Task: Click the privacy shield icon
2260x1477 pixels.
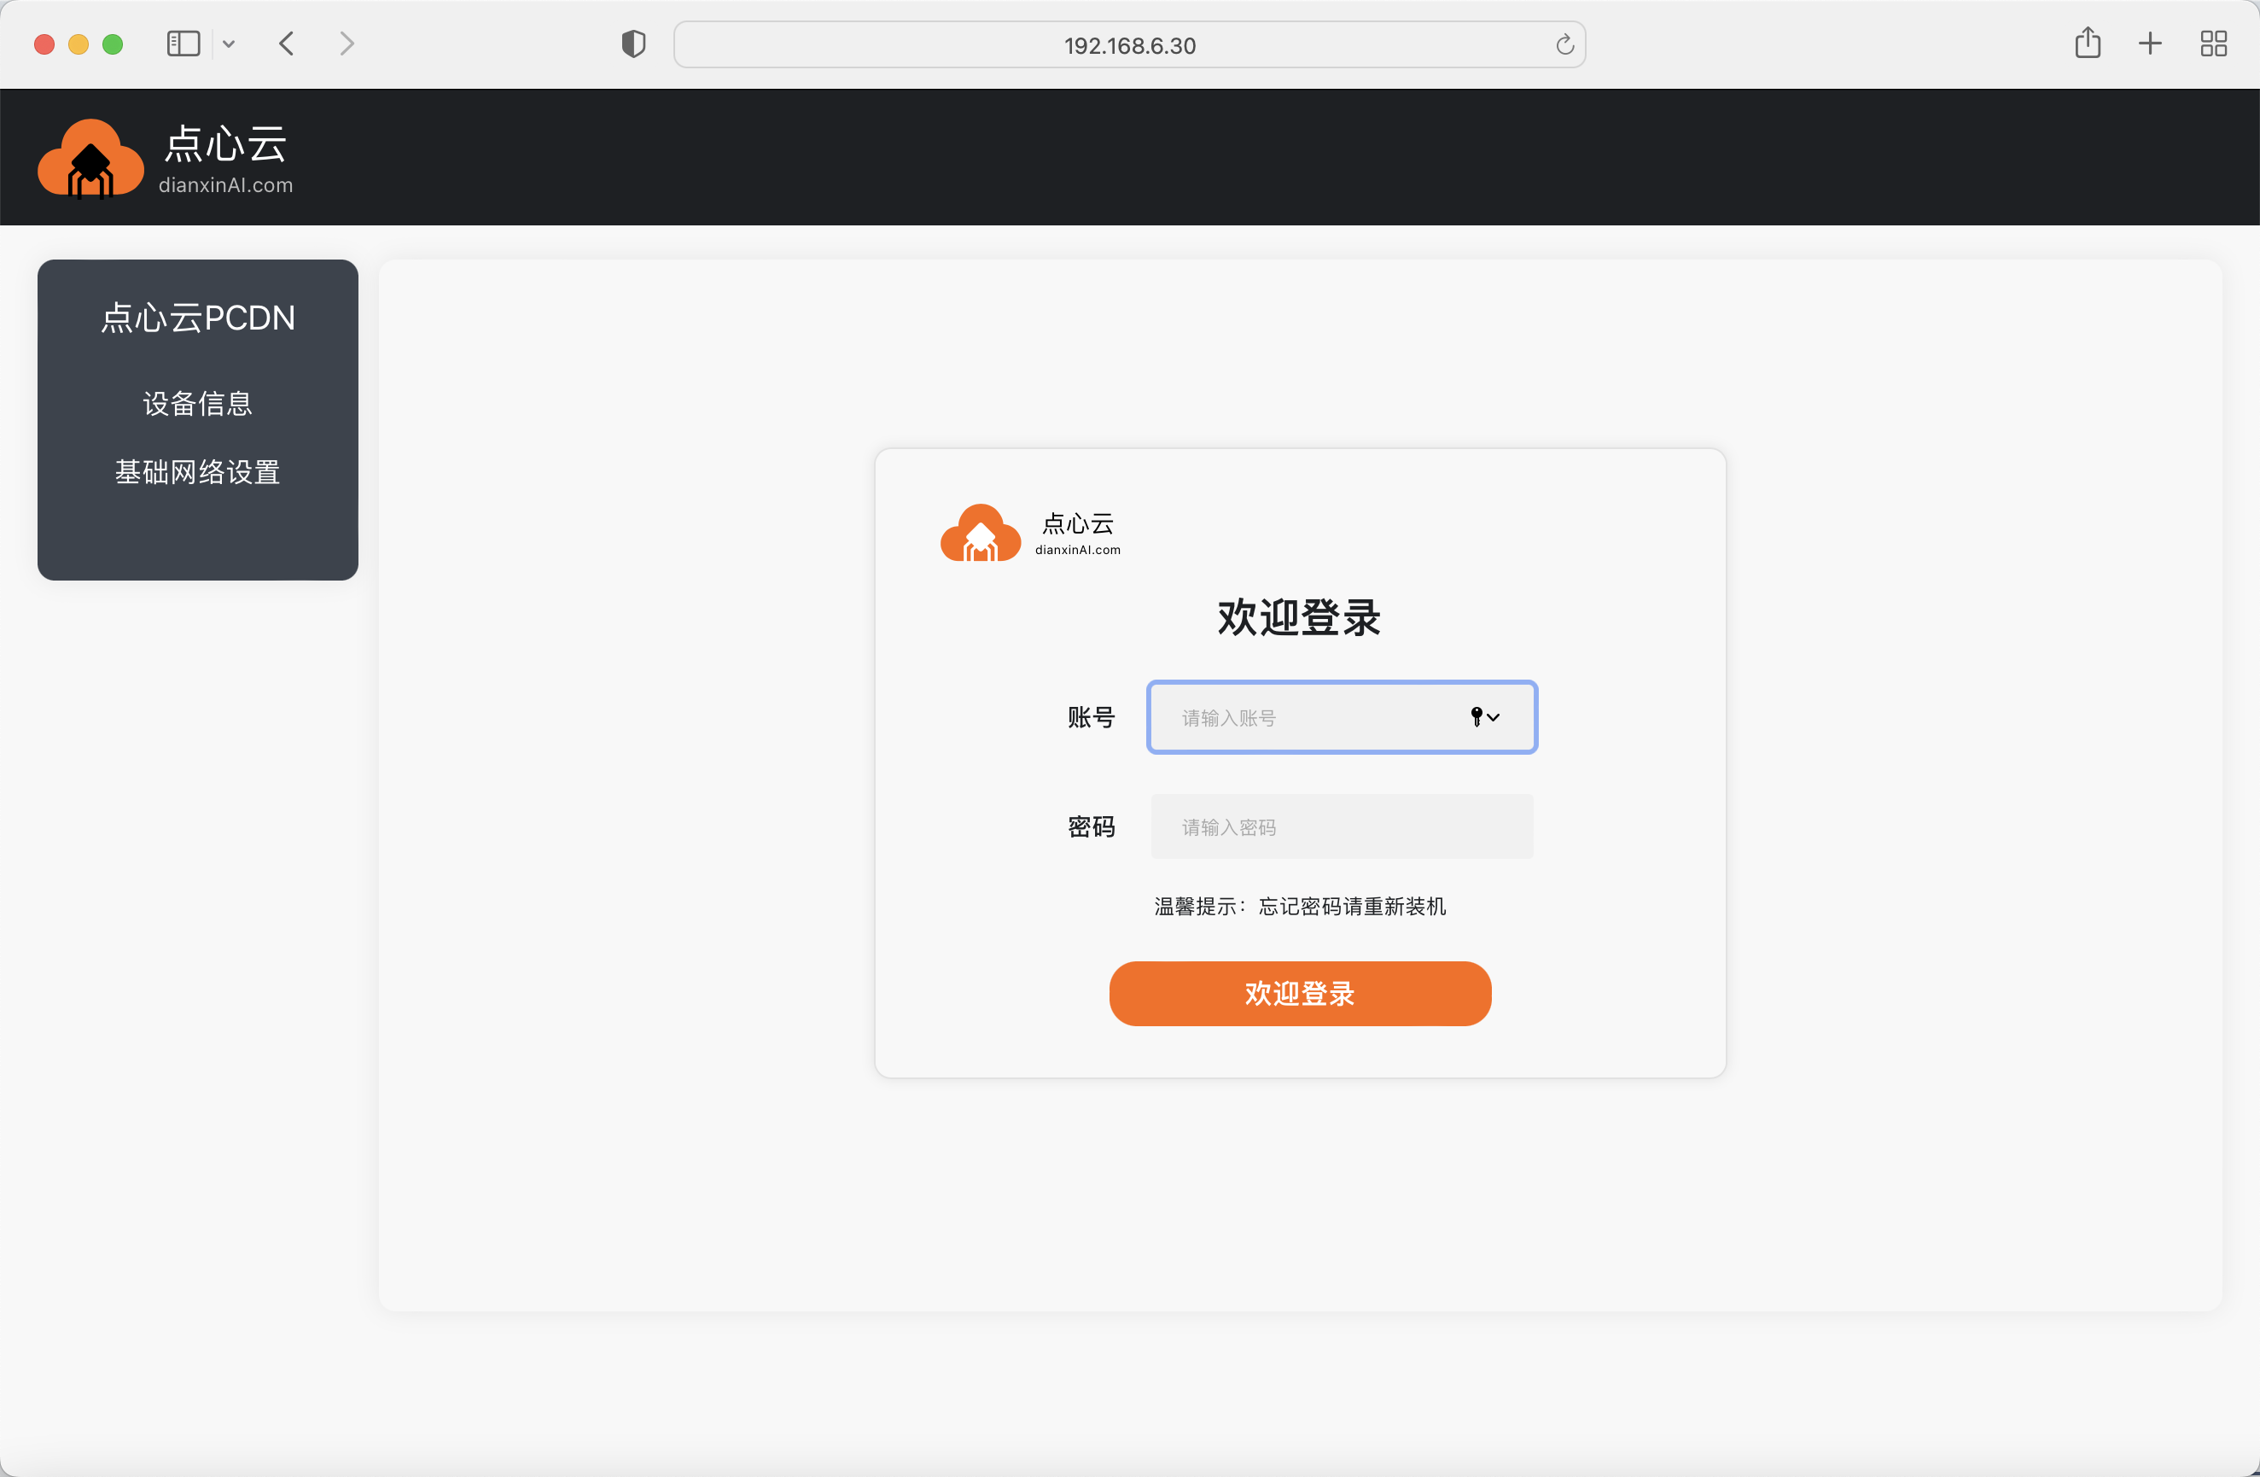Action: coord(633,44)
